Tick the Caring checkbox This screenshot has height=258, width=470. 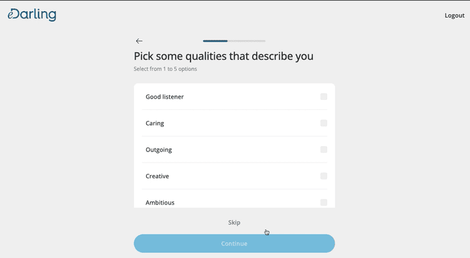tap(324, 123)
